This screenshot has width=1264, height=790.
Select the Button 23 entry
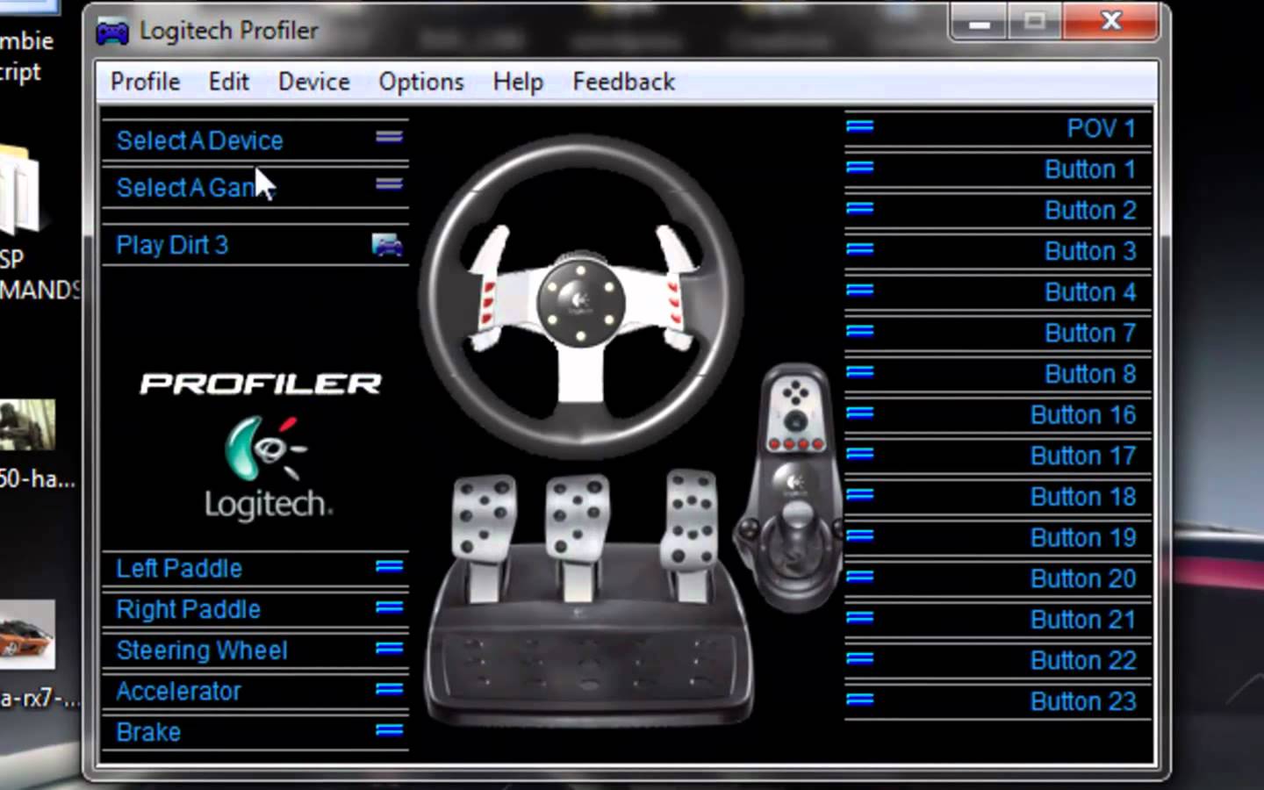pyautogui.click(x=1082, y=701)
